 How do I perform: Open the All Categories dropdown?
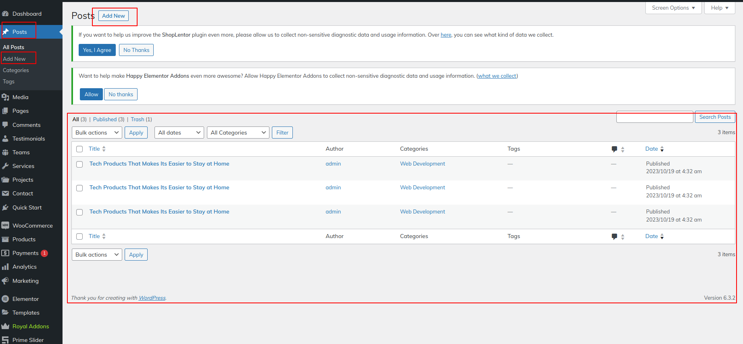pyautogui.click(x=238, y=133)
